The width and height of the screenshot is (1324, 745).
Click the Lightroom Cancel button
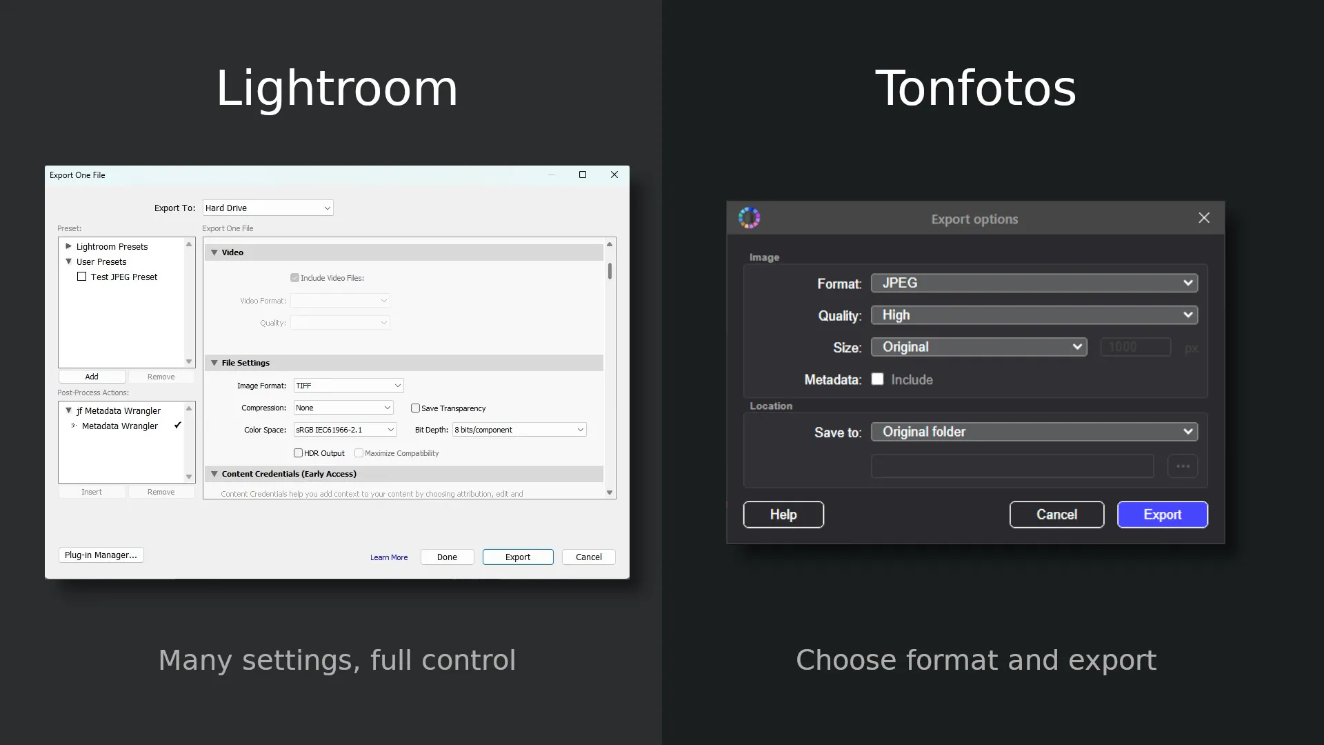pyautogui.click(x=589, y=557)
